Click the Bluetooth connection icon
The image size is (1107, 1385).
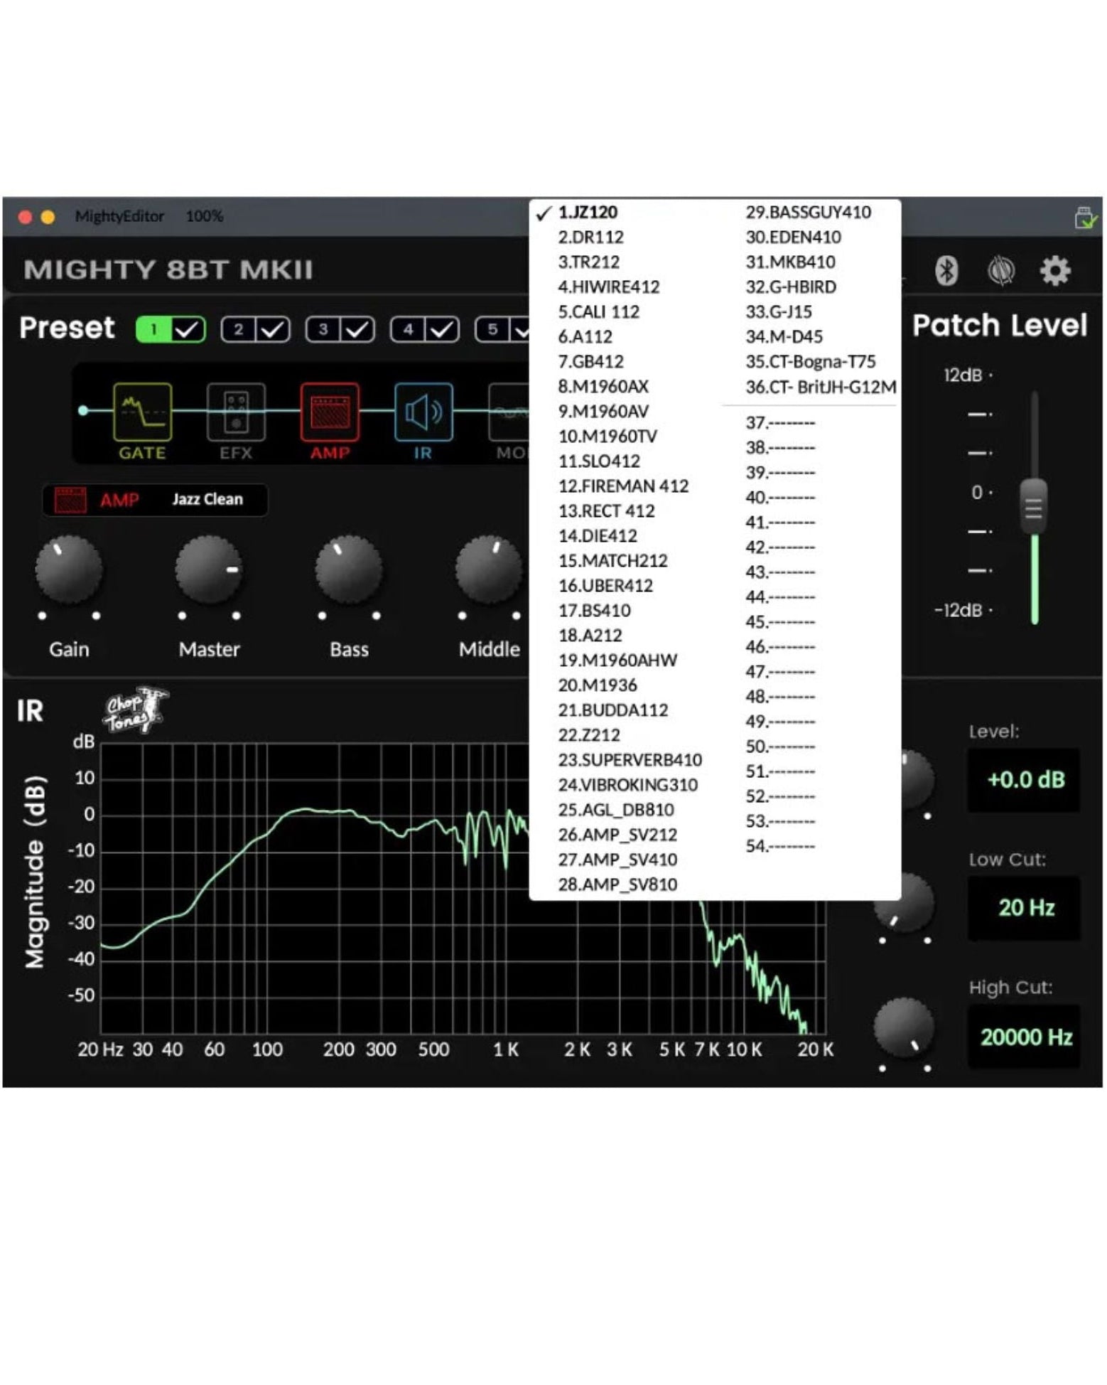pyautogui.click(x=946, y=271)
